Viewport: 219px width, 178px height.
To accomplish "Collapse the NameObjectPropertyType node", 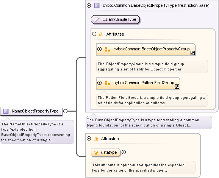I will pos(66,111).
